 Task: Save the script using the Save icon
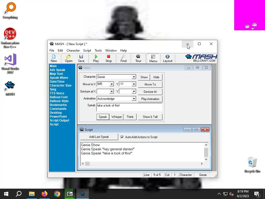81,58
